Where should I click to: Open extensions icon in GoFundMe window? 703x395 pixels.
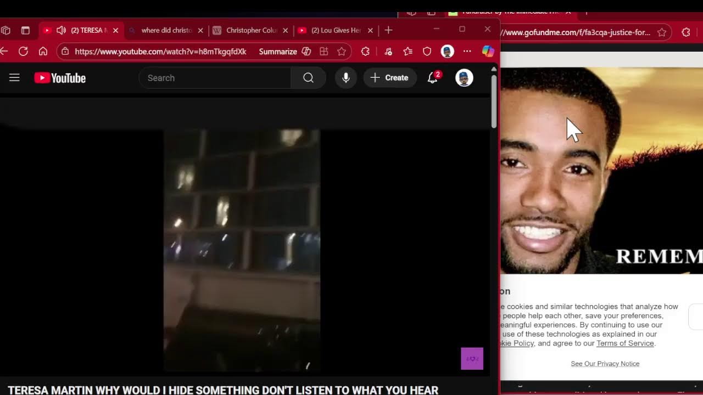(x=686, y=32)
